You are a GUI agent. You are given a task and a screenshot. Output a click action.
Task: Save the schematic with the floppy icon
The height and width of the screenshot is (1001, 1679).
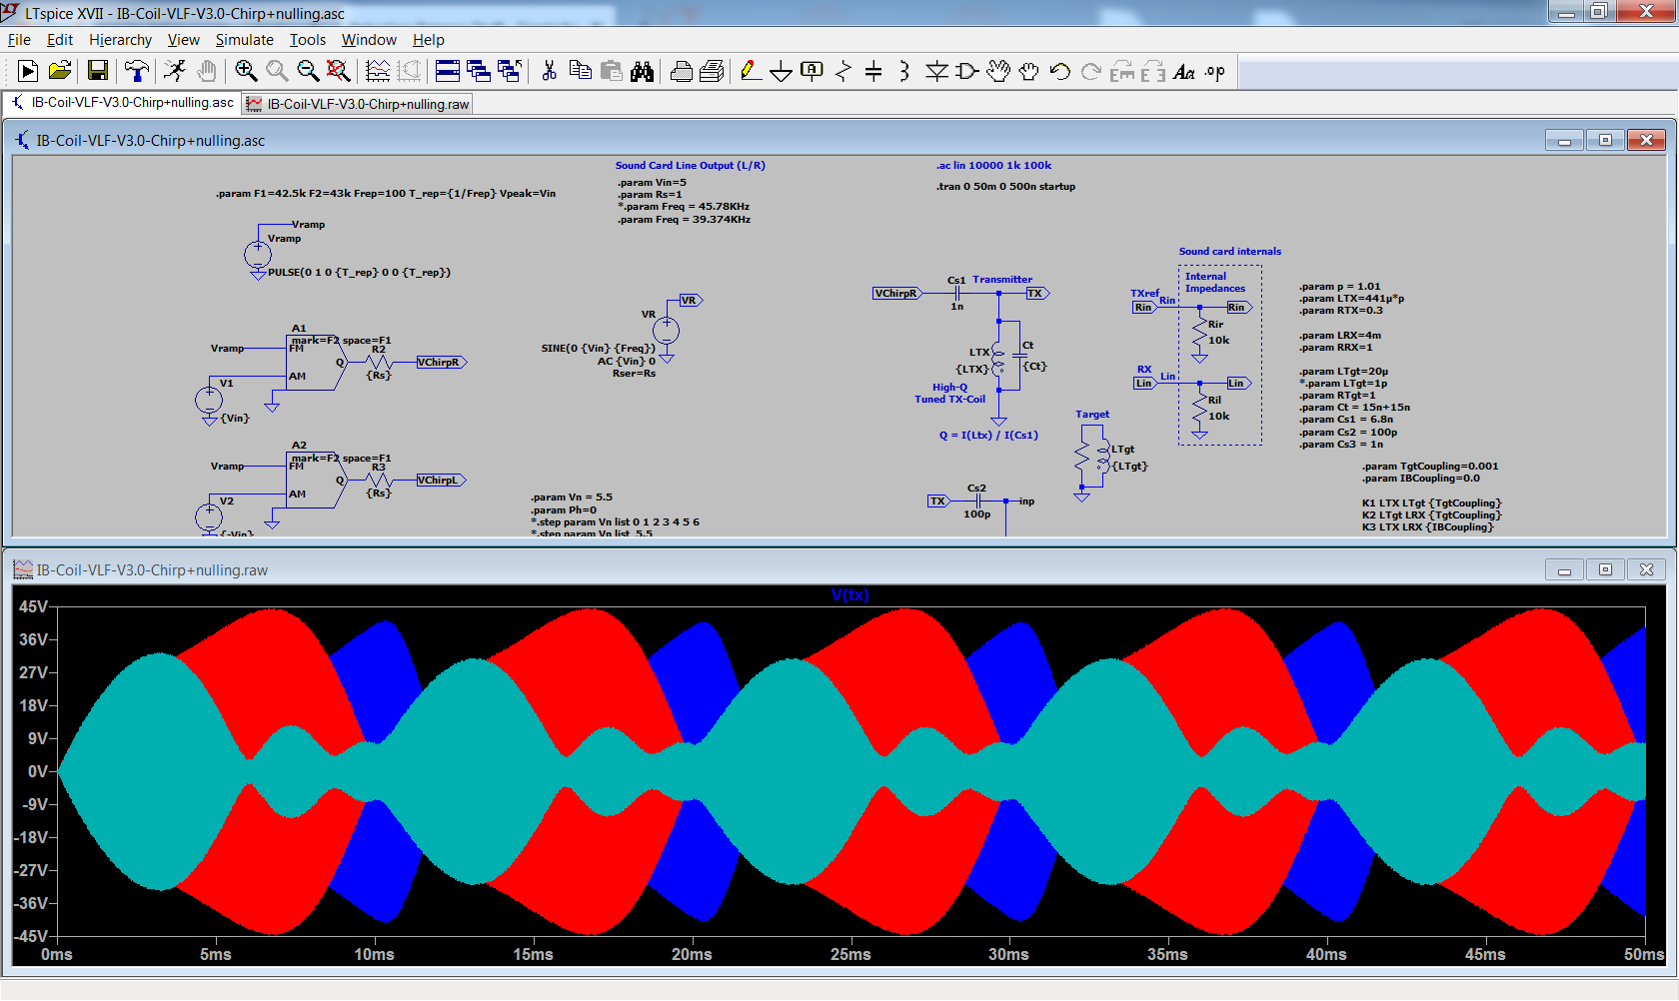click(98, 71)
